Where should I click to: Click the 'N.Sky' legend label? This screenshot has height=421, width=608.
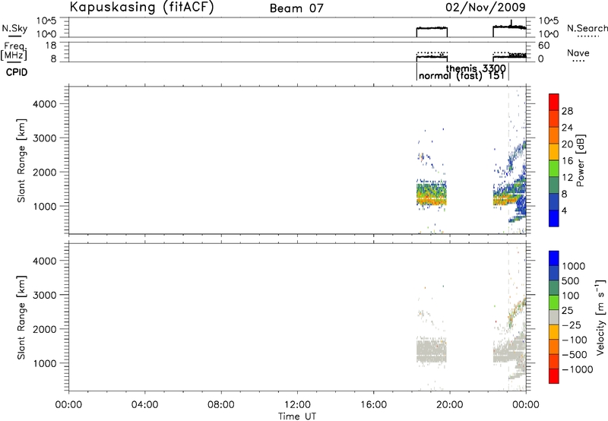pos(14,28)
